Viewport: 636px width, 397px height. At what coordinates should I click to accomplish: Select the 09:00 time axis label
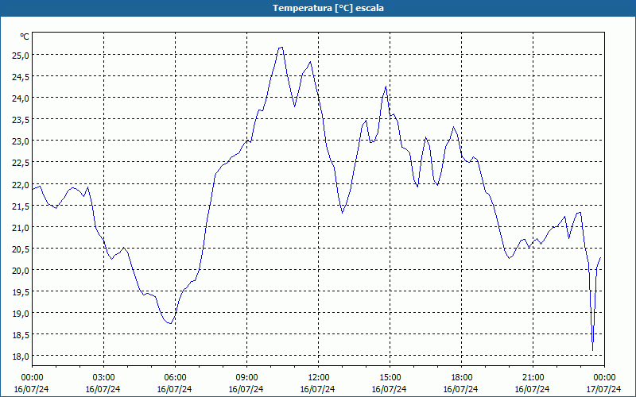(246, 378)
